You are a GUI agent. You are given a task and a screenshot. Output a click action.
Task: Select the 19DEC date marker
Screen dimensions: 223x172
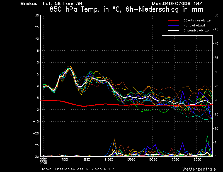[x=197, y=160]
